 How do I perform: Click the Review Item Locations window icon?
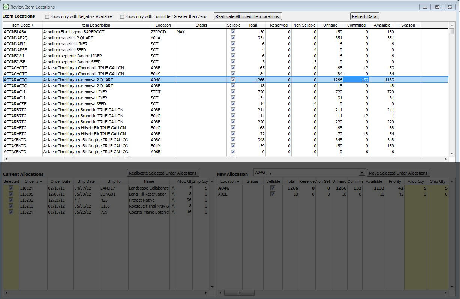[x=6, y=7]
